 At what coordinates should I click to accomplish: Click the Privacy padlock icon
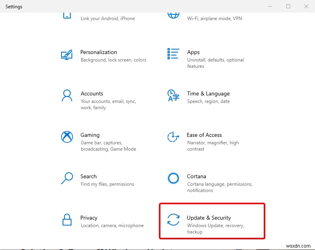(67, 220)
